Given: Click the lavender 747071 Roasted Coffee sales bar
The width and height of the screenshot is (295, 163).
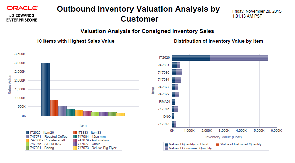Looking at the screenshot, I should pyautogui.click(x=62, y=111).
